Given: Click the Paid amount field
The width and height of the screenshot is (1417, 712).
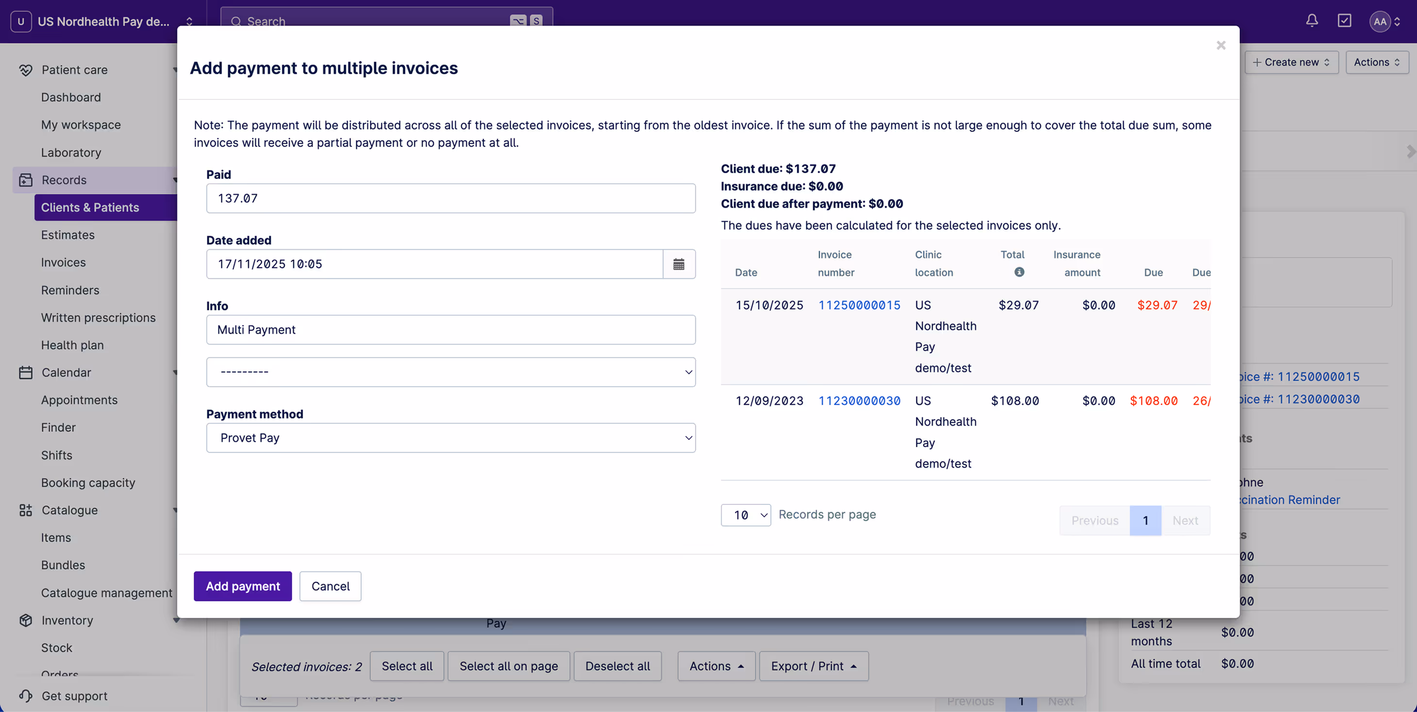Looking at the screenshot, I should (x=450, y=198).
